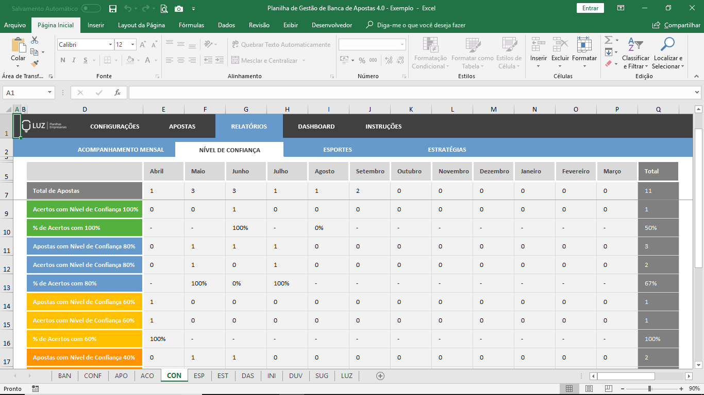Click the print preview quick access icon
Viewport: 704px width, 395px height.
pyautogui.click(x=164, y=8)
